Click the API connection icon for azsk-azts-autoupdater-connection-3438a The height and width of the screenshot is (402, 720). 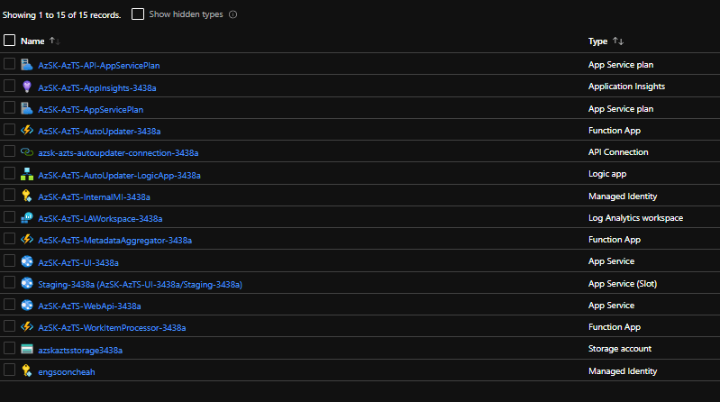coord(27,151)
